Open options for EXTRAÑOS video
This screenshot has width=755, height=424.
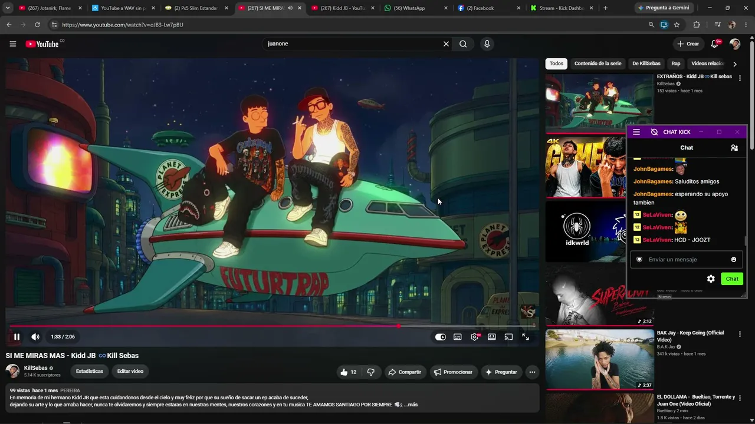[740, 78]
